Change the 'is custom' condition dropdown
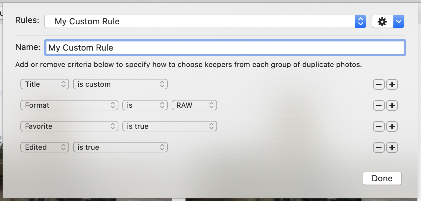This screenshot has height=201, width=421. (120, 84)
